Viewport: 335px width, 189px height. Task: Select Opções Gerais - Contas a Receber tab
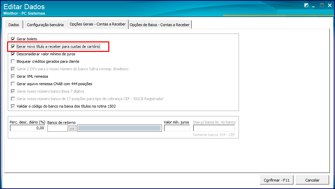(98, 24)
